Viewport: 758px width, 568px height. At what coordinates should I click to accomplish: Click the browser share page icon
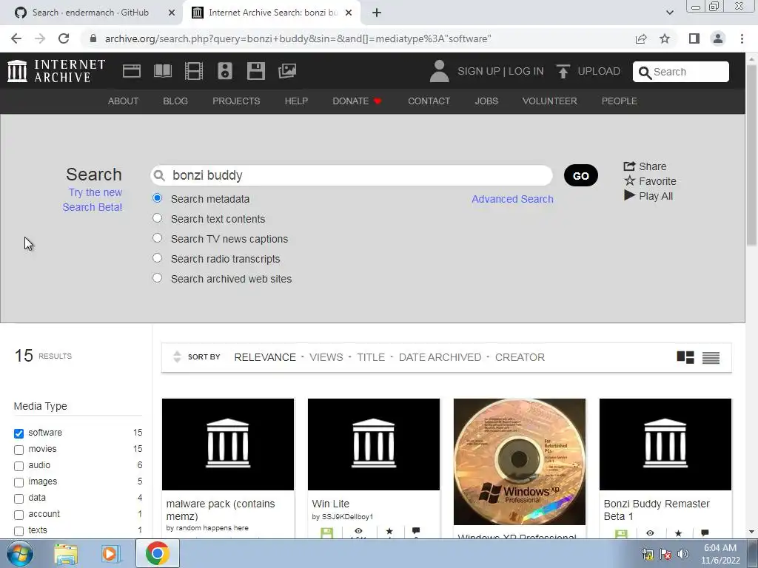[x=640, y=38]
